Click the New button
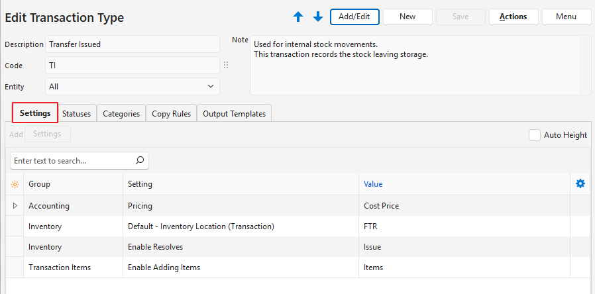 click(x=407, y=17)
